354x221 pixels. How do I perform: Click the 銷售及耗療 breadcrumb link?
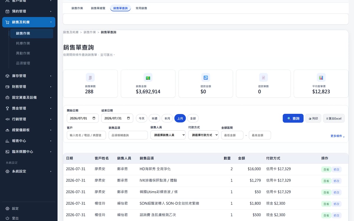tap(71, 32)
